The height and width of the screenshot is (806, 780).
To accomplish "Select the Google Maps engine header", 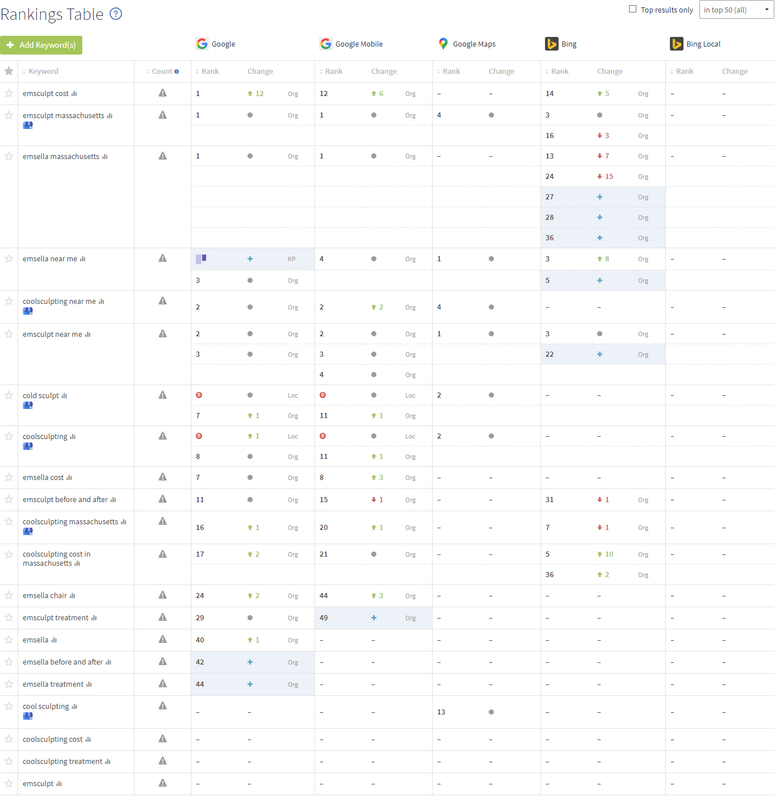I will tap(467, 44).
